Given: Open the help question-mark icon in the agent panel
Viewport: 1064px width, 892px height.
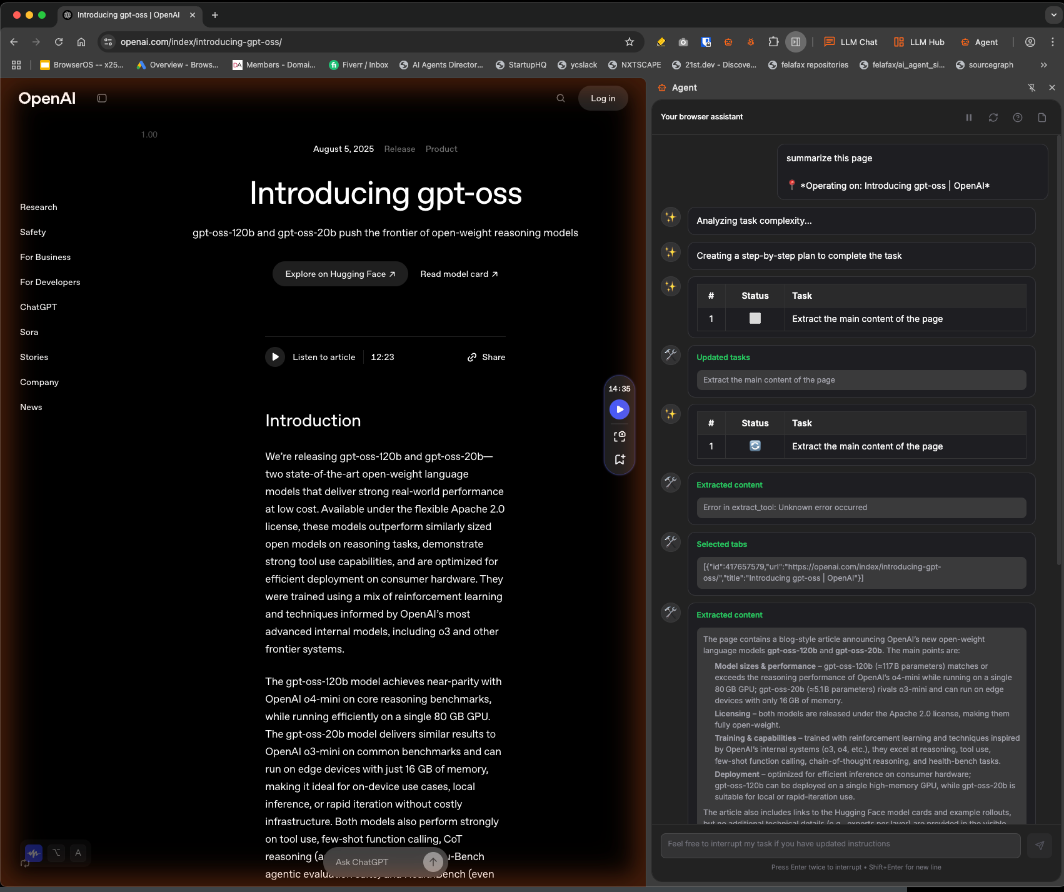Looking at the screenshot, I should (x=1017, y=118).
